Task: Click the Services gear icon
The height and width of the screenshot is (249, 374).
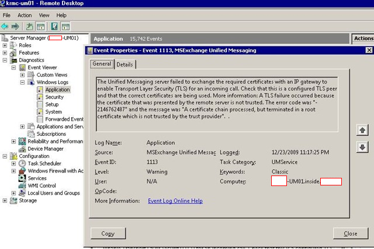Action: click(22, 178)
